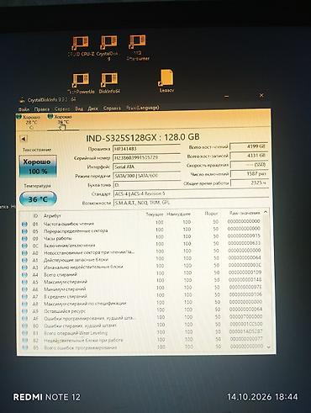311x413 pixels.
Task: Open the DiskInfo64 desktop shortcut
Action: pos(109,83)
